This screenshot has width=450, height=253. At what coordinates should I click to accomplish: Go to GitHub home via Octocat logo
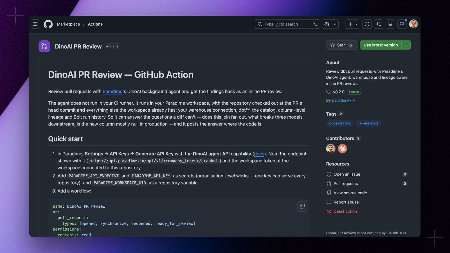pyautogui.click(x=48, y=24)
